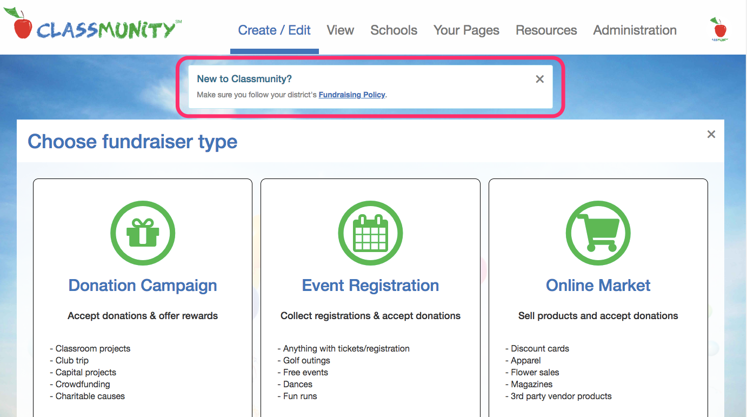Close the Choose fundraiser type dialog

(711, 134)
